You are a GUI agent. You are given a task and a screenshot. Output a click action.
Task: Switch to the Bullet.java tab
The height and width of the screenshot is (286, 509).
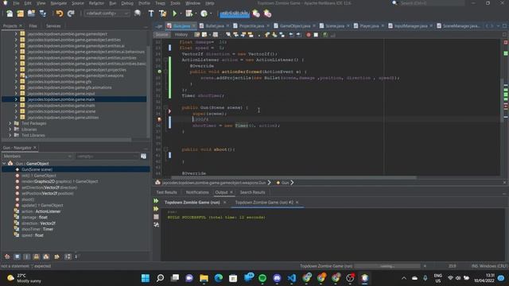click(214, 26)
